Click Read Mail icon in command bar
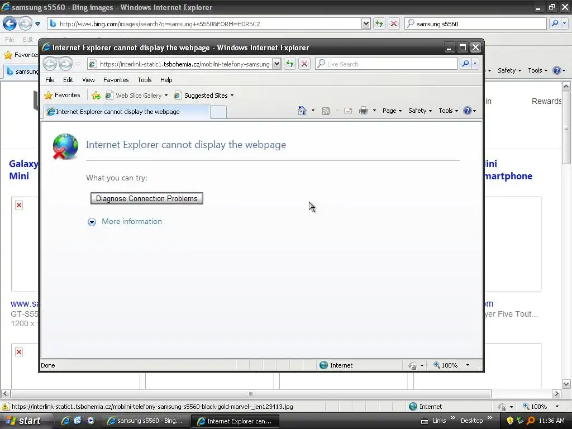The image size is (572, 429). point(348,111)
